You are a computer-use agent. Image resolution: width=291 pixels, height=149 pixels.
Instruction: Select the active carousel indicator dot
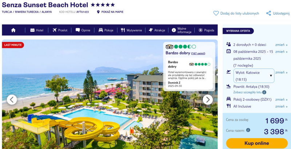click(x=181, y=92)
